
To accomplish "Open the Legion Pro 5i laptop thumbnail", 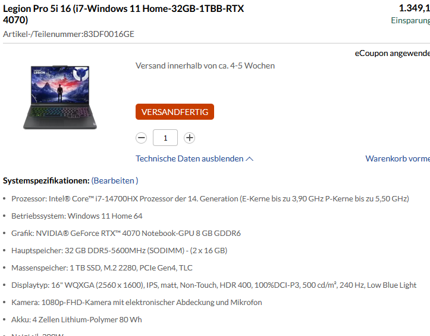I will [60, 97].
